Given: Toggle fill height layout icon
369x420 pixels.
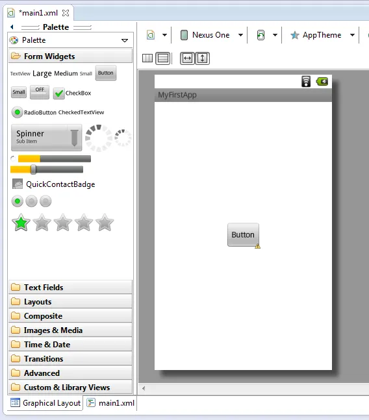Looking at the screenshot, I should pos(203,58).
